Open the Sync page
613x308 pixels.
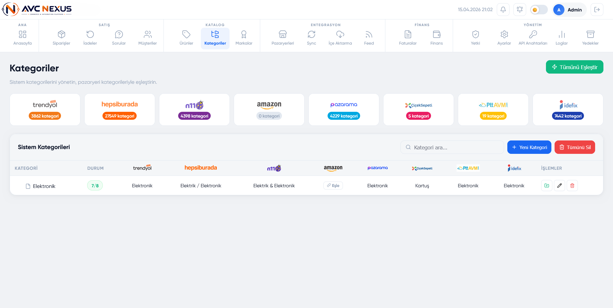click(312, 38)
